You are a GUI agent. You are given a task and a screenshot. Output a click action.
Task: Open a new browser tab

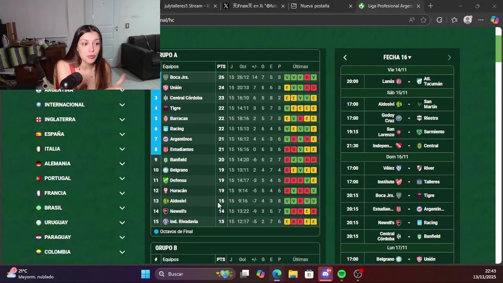pyautogui.click(x=430, y=6)
